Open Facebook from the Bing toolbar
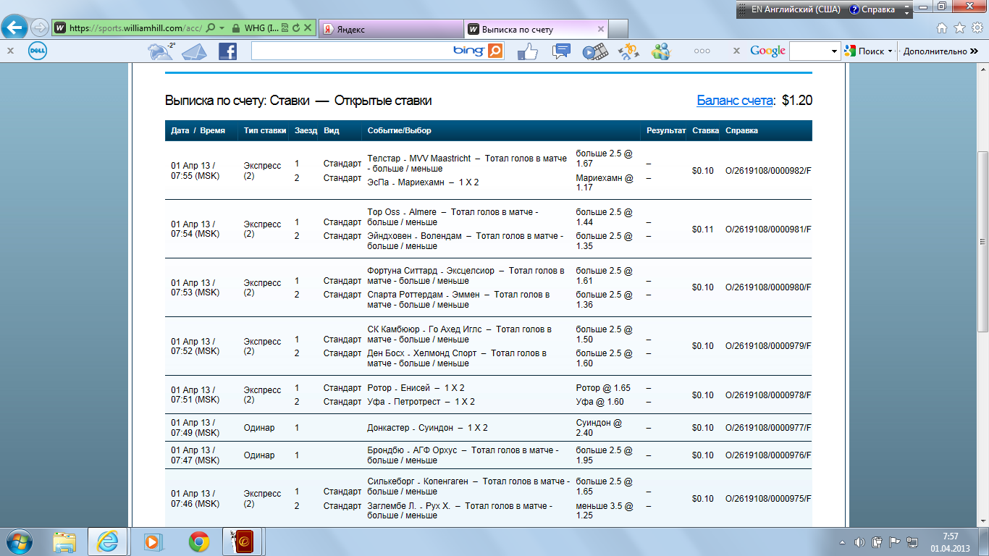This screenshot has height=556, width=989. [227, 51]
